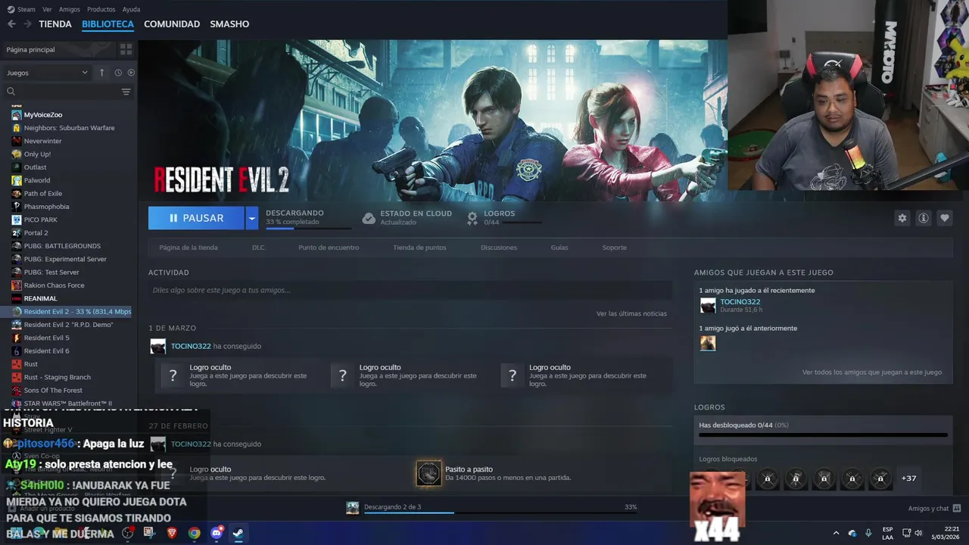Click the Only Up! game icon
The height and width of the screenshot is (545, 969).
pyautogui.click(x=17, y=154)
